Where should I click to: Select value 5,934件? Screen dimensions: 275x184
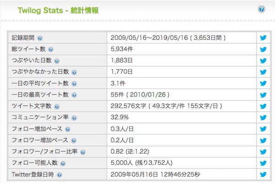coord(122,49)
